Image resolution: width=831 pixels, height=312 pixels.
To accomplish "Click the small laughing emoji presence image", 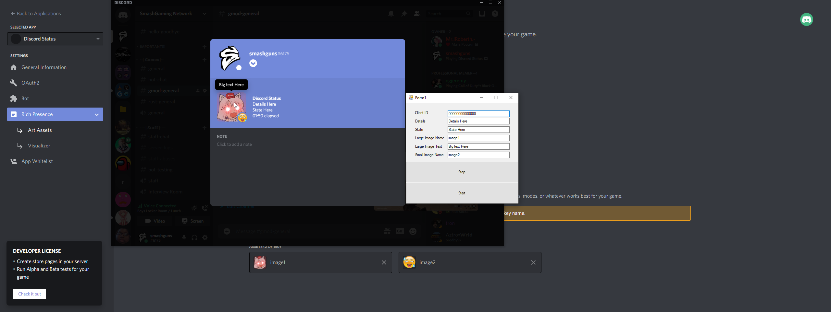I will point(242,118).
